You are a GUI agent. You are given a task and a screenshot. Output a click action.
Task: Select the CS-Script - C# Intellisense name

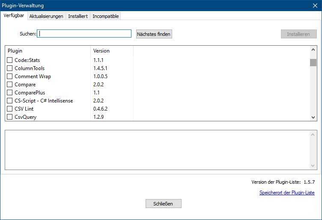click(44, 101)
